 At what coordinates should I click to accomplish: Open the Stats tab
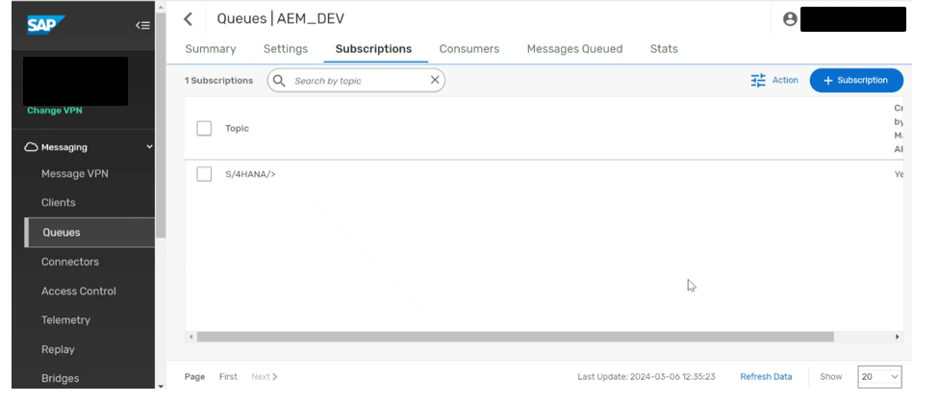click(x=664, y=49)
